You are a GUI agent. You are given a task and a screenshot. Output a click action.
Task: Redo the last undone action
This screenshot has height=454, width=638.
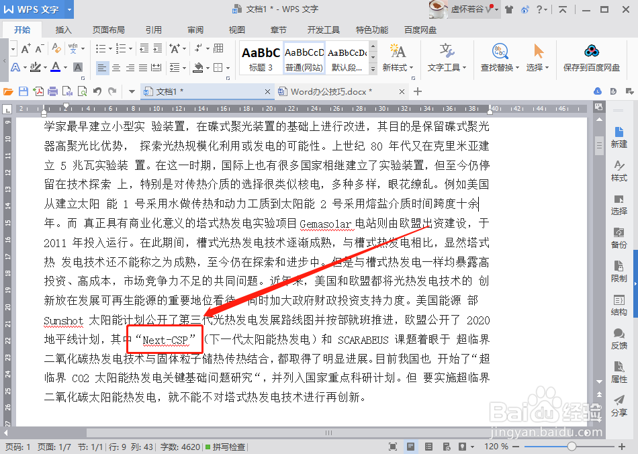(x=112, y=91)
